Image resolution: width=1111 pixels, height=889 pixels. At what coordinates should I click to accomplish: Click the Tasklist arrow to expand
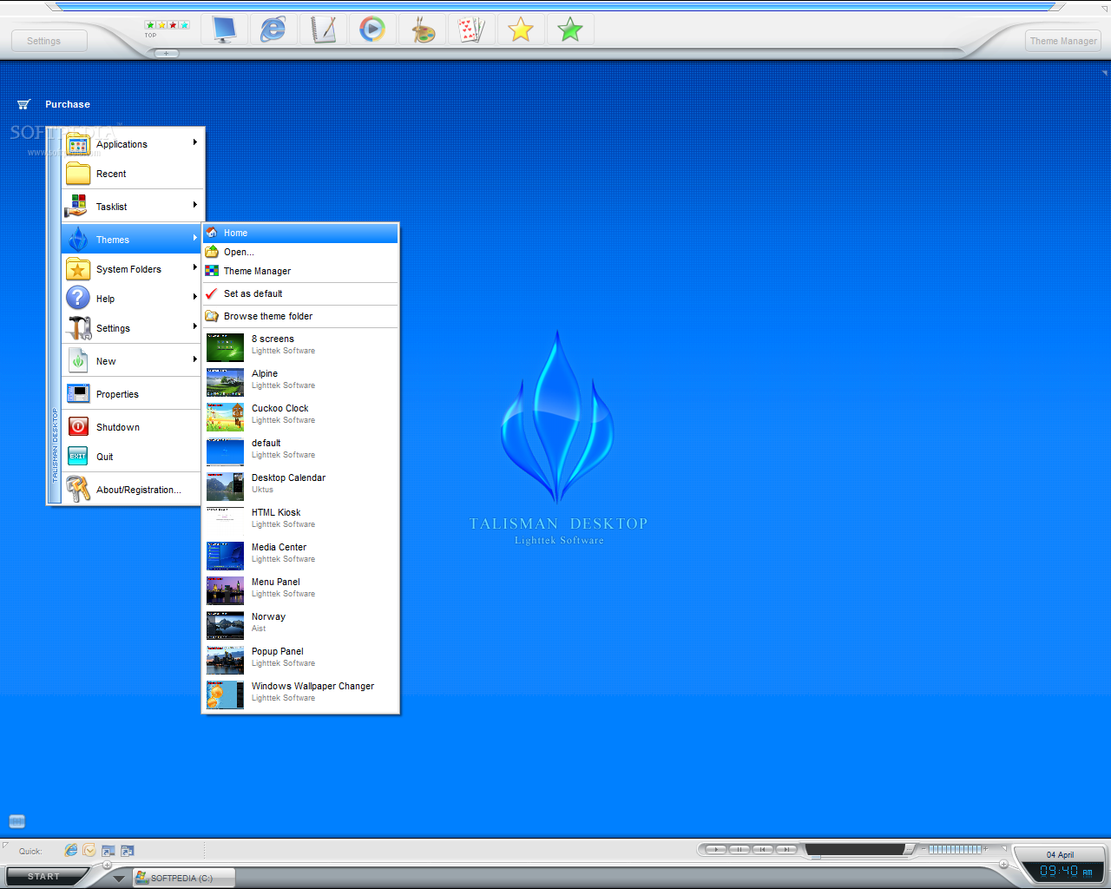(x=195, y=205)
